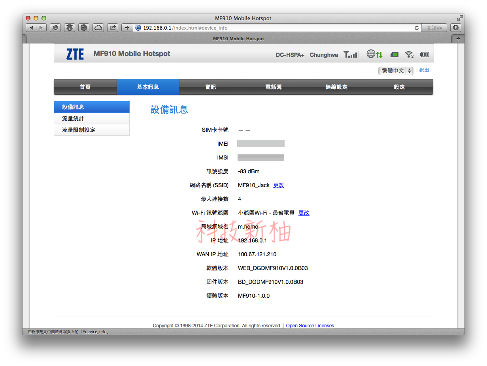Open the 無線設定 wireless settings tab
487x366 pixels.
tap(336, 87)
